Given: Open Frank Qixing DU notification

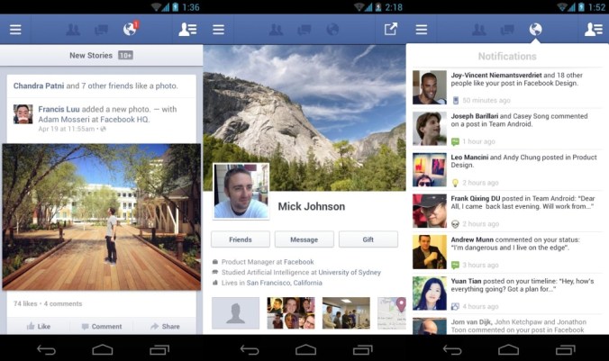Looking at the screenshot, I should click(507, 212).
